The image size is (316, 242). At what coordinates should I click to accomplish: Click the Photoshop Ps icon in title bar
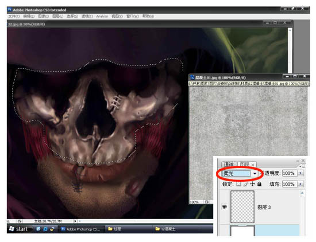coord(9,10)
